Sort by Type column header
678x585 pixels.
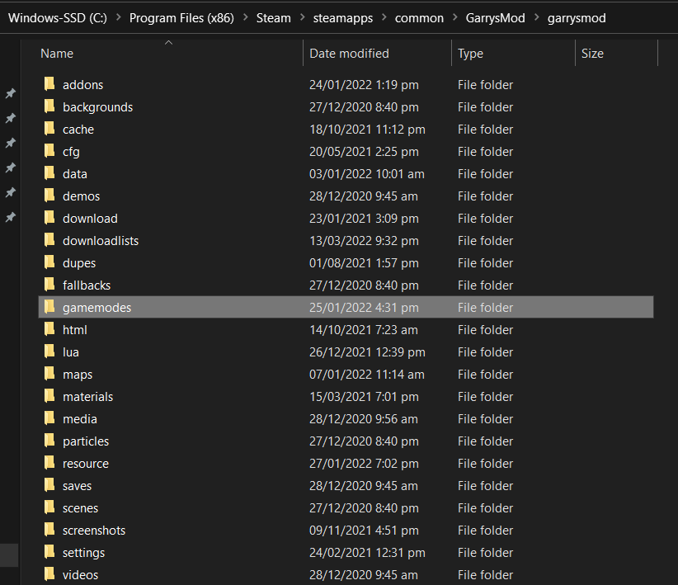pyautogui.click(x=470, y=54)
